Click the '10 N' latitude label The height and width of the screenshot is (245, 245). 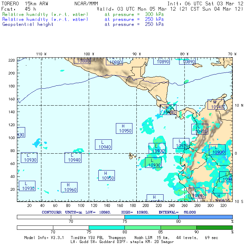[x=239, y=106]
